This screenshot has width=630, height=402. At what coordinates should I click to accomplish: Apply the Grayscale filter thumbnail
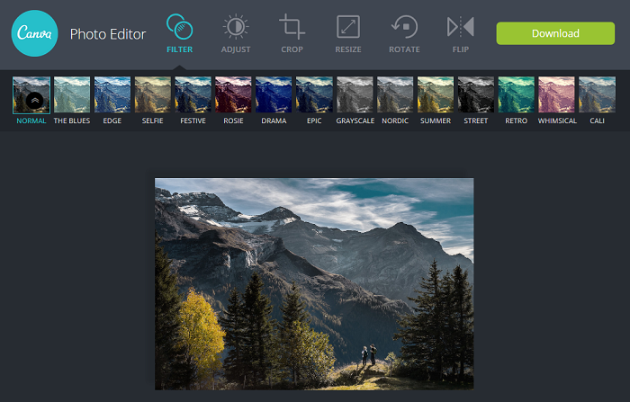tap(355, 94)
